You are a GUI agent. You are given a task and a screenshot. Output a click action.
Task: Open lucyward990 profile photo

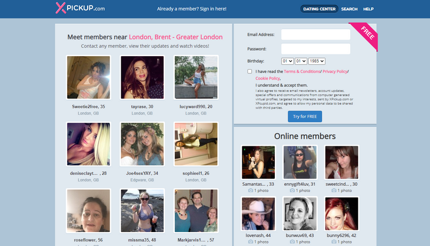[x=196, y=77]
